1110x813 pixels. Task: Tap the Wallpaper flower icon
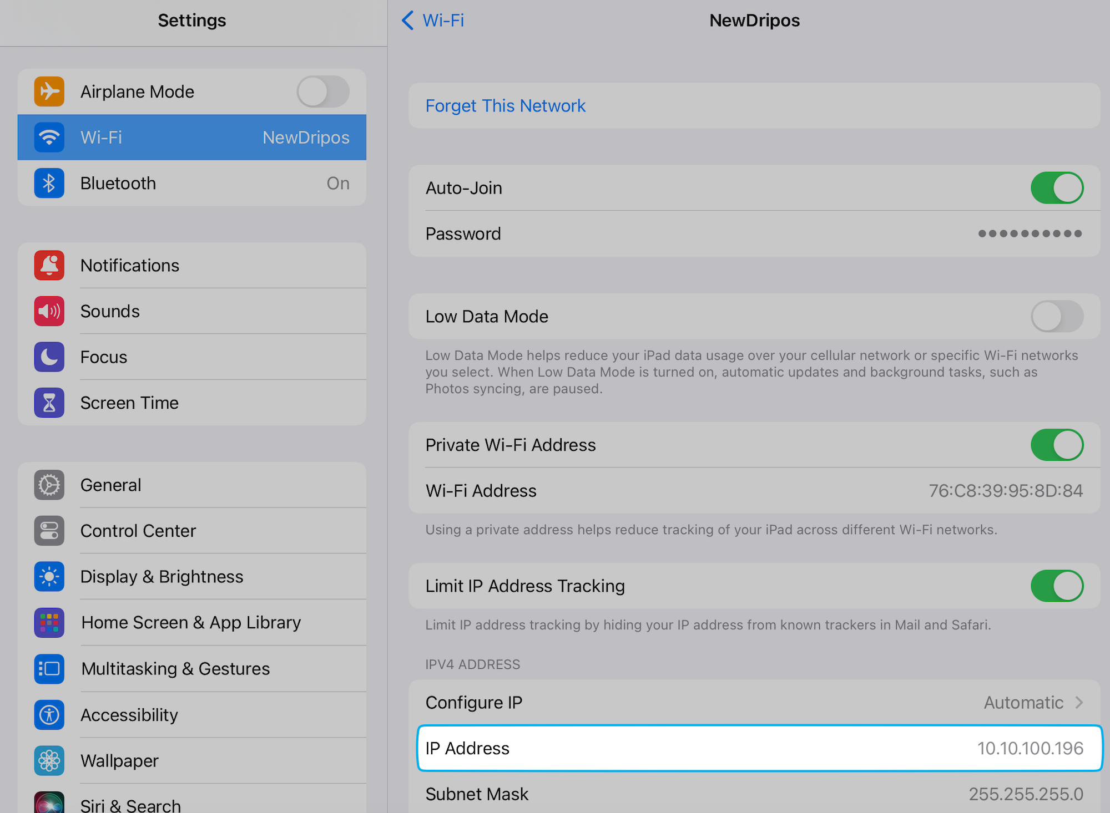[49, 760]
